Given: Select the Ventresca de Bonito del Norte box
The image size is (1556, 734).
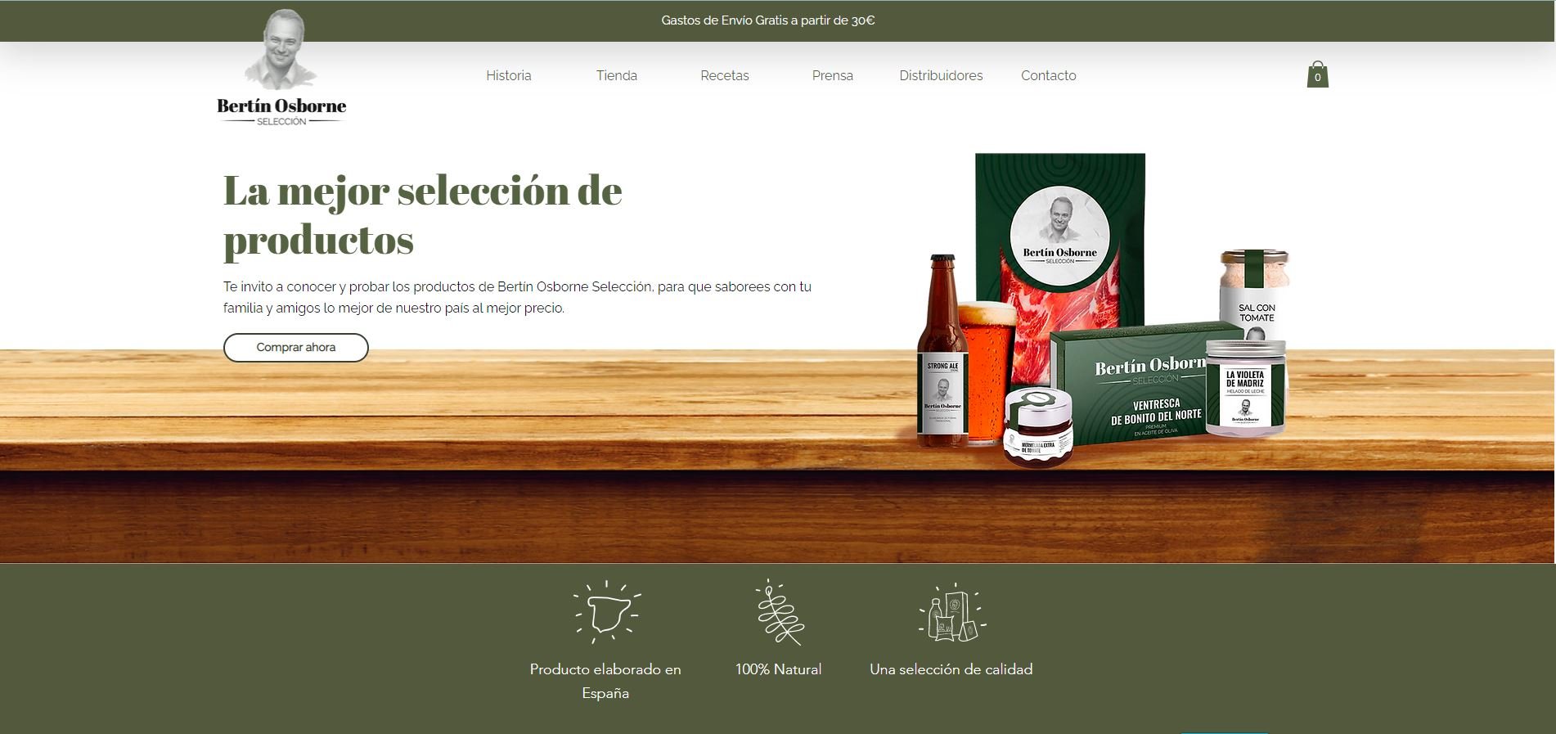Looking at the screenshot, I should point(1129,389).
